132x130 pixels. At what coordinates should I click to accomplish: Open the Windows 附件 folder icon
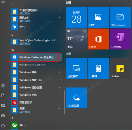[15, 72]
